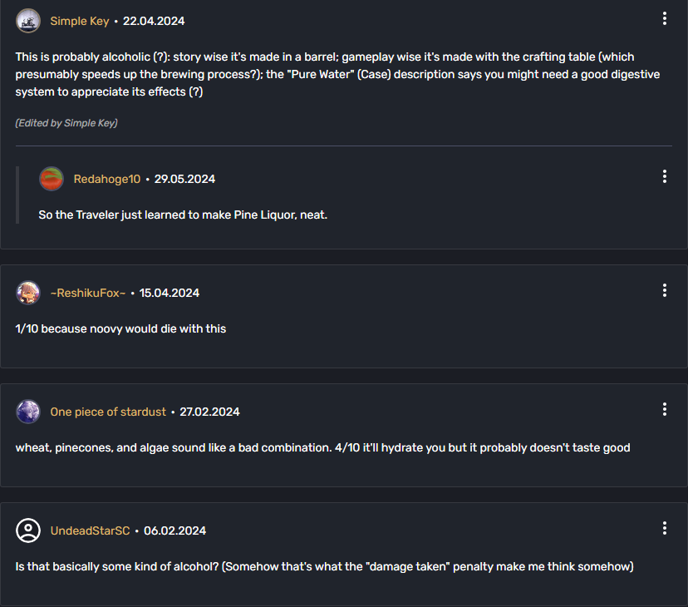Open ~ReshikuFox~ avatar picture
The width and height of the screenshot is (688, 607).
click(28, 293)
